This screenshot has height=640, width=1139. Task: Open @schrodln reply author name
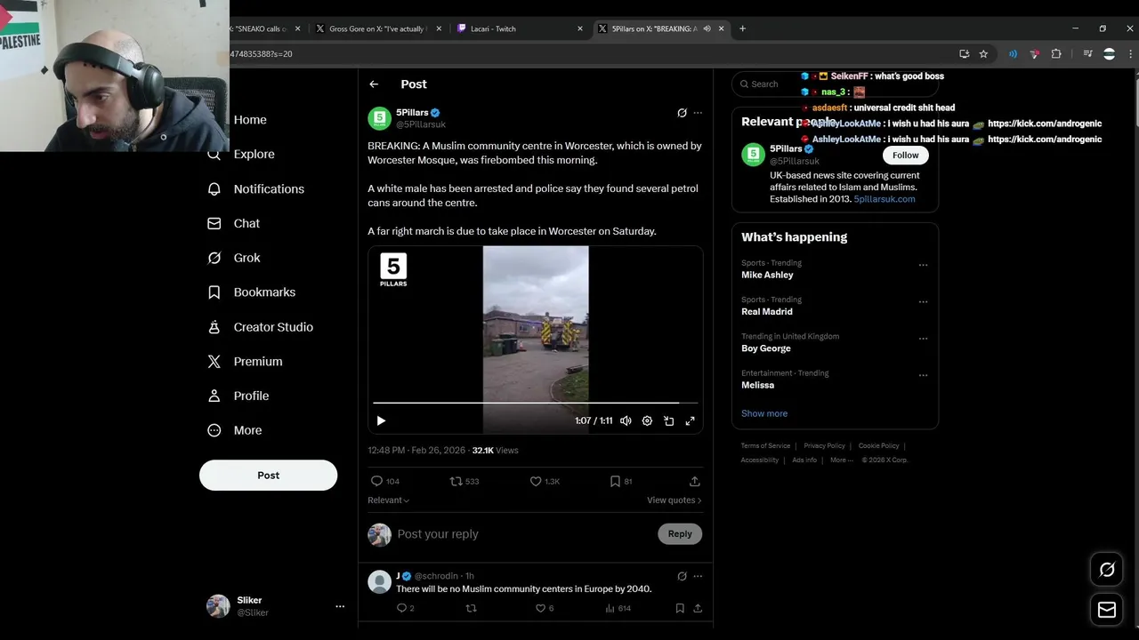tap(398, 576)
